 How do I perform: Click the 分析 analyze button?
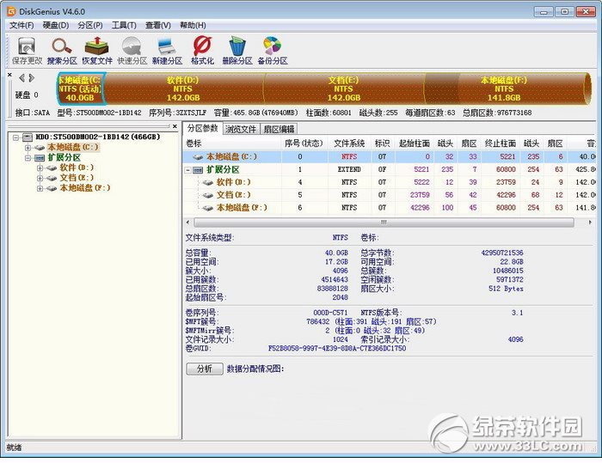pos(205,369)
